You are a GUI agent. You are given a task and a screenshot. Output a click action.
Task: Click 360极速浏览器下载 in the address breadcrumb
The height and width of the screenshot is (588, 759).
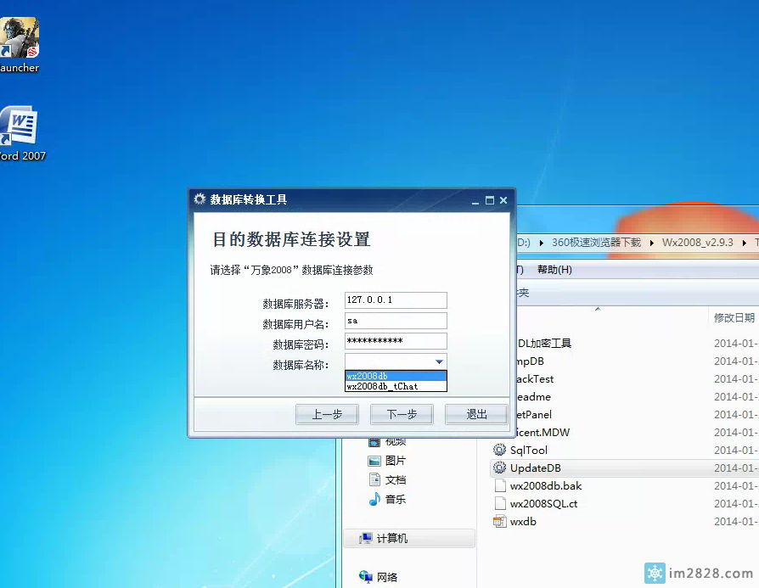[x=596, y=243]
